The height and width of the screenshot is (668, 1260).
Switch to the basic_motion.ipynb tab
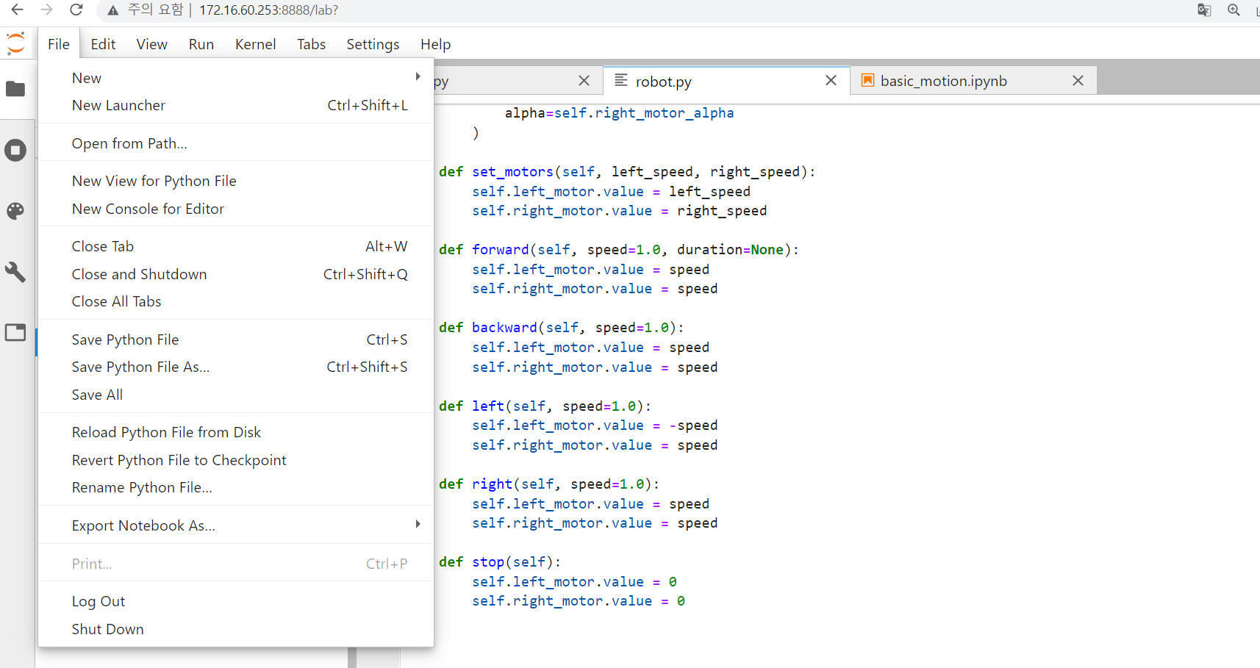(x=943, y=81)
